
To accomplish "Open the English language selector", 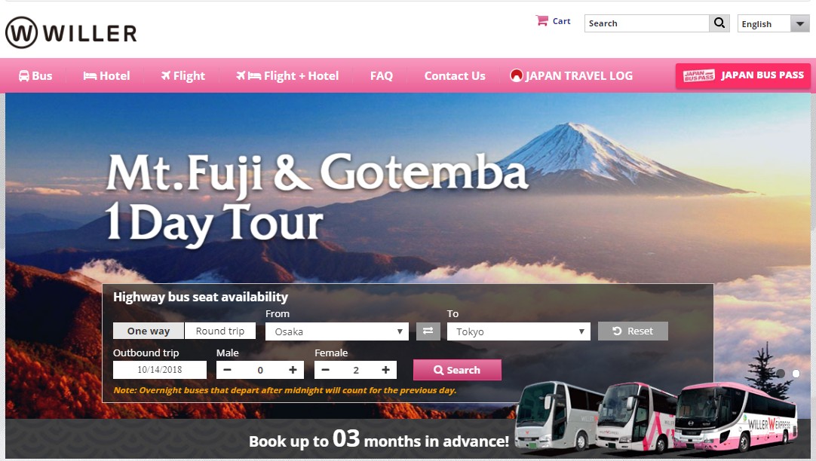I will click(773, 23).
